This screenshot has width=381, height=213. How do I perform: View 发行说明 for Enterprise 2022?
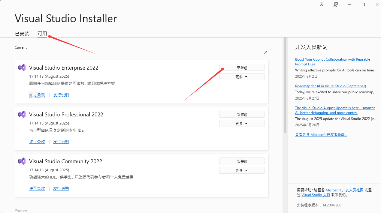(x=61, y=95)
